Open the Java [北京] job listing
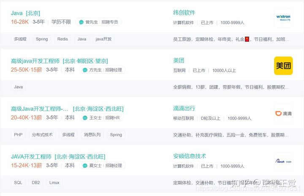 pyautogui.click(x=25, y=13)
